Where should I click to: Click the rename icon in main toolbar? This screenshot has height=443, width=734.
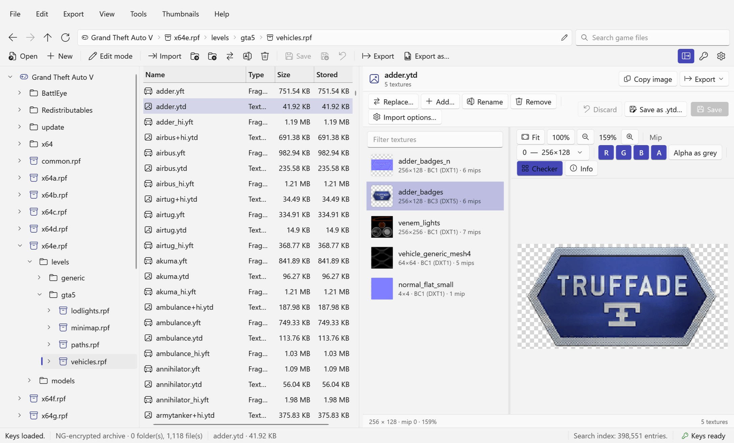tap(247, 56)
